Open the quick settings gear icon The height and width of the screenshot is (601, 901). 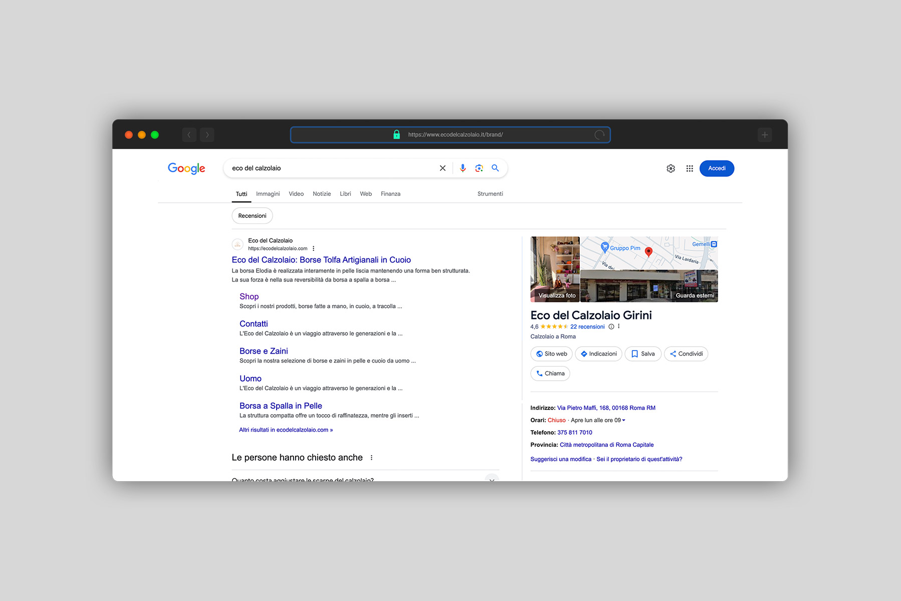pos(670,168)
